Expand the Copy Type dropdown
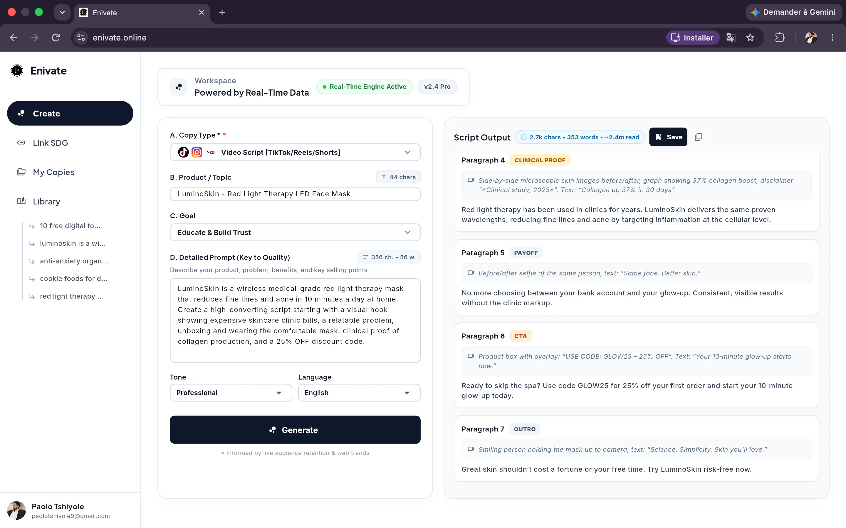Viewport: 846px width, 528px height. coord(295,152)
